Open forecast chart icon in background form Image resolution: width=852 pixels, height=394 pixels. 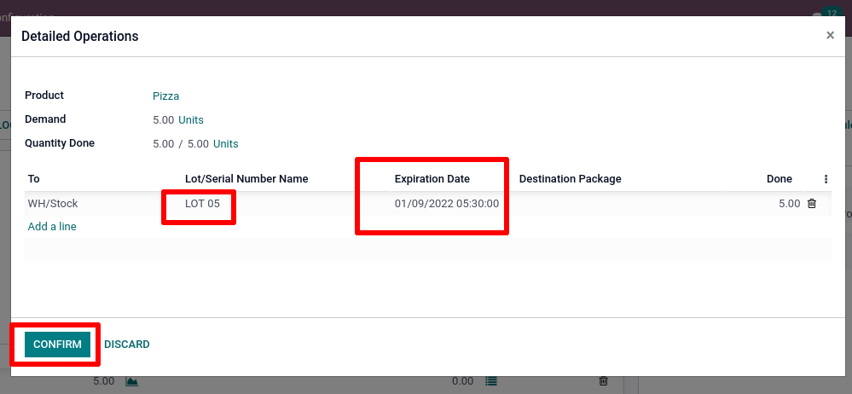pyautogui.click(x=131, y=381)
